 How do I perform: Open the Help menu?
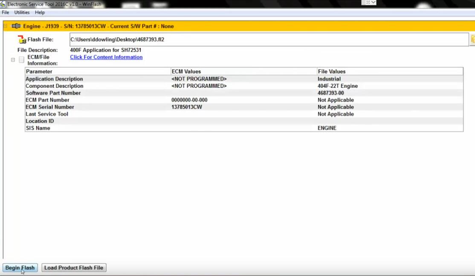[x=40, y=12]
